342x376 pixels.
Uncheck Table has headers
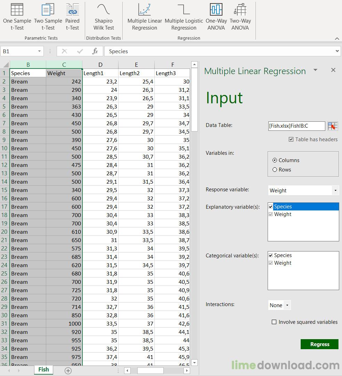[x=291, y=139]
